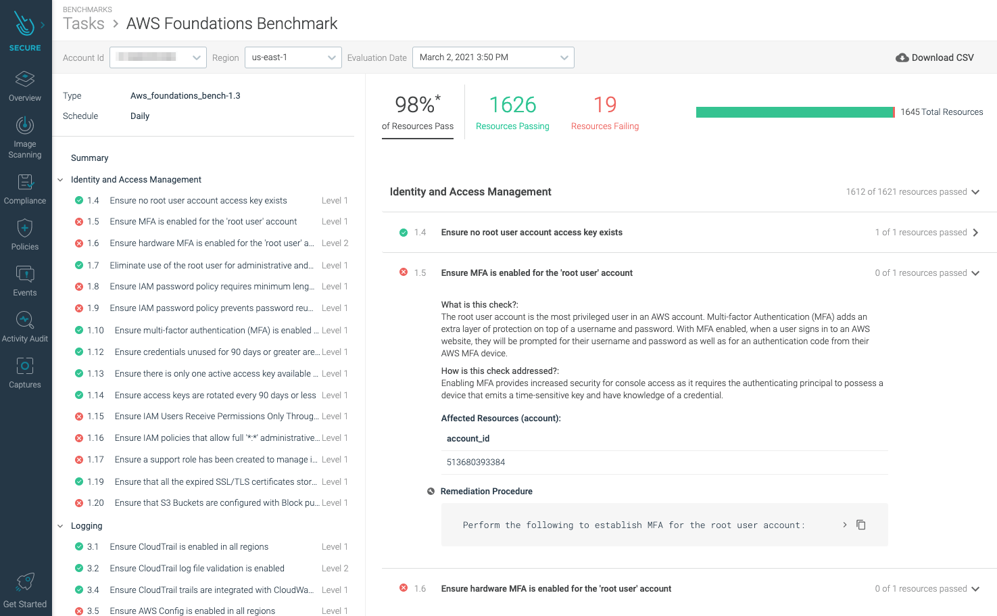Open Get Started rocket icon
The height and width of the screenshot is (616, 997).
coord(25,582)
